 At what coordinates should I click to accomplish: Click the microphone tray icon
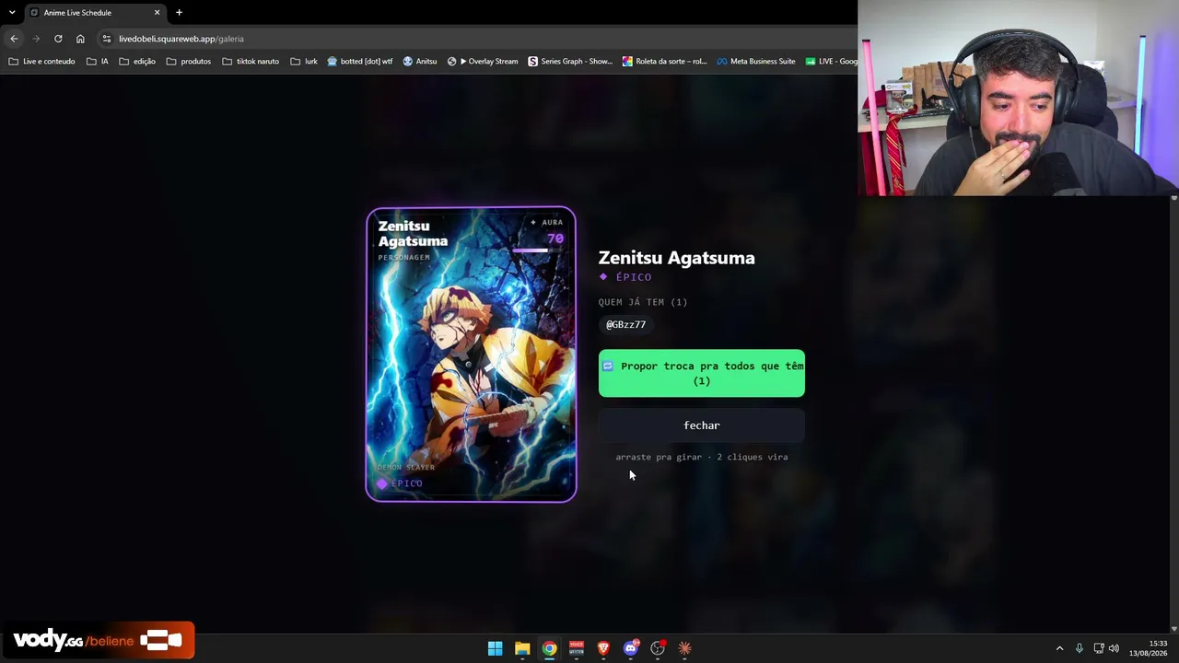[1080, 648]
